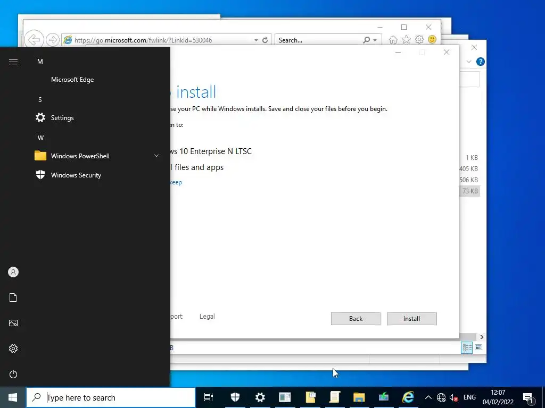Open Documents from Start sidebar
The image size is (545, 408).
13,297
